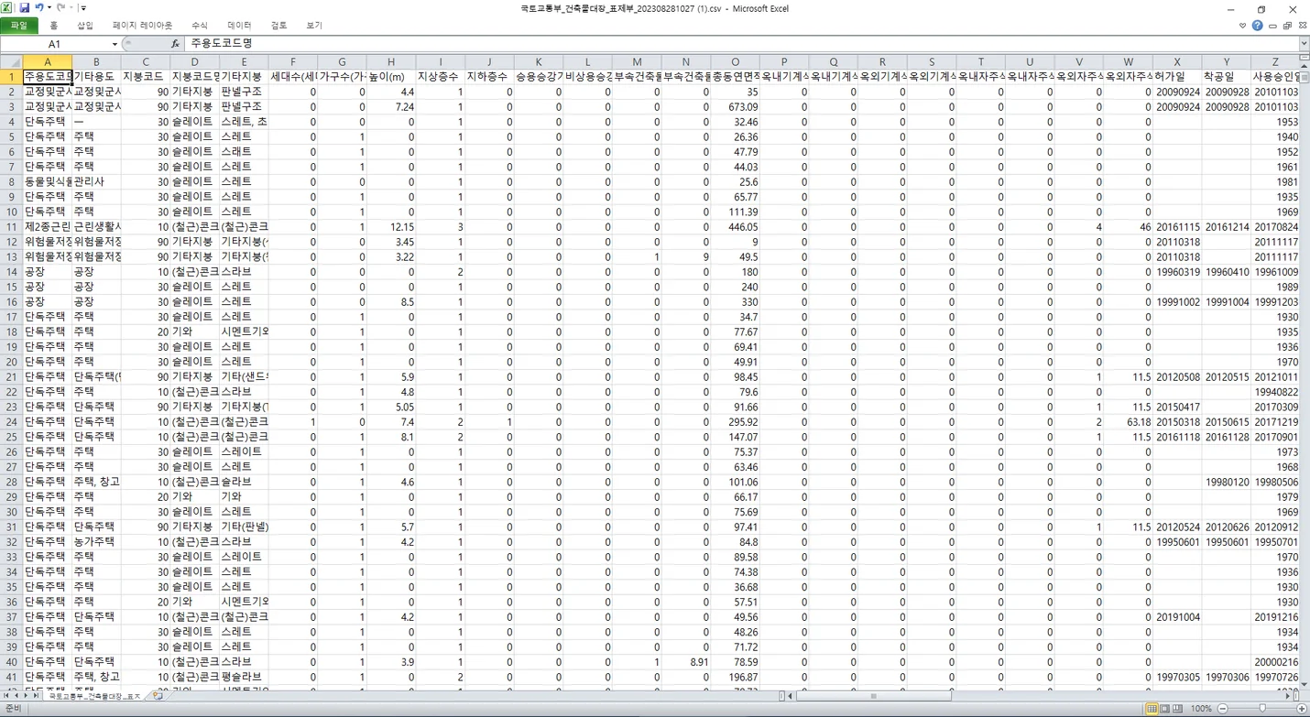Viewport: 1310px width, 717px height.
Task: Click the formula bar containing 주용도코드명
Action: (x=740, y=44)
